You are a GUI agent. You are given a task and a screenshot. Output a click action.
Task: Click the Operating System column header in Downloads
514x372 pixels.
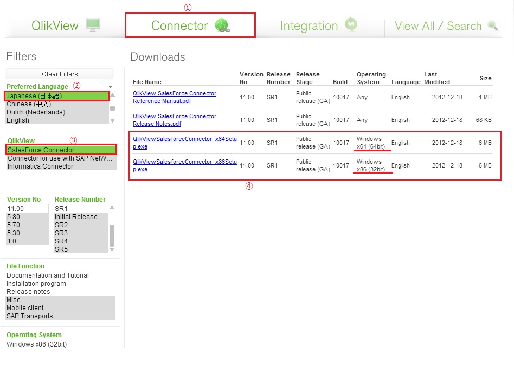pos(371,78)
